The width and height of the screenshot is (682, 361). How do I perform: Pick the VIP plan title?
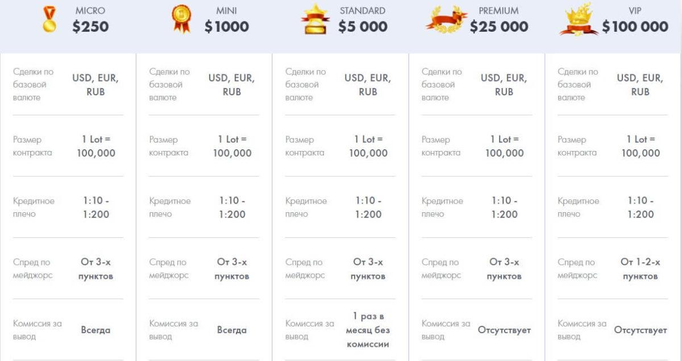[x=635, y=11]
